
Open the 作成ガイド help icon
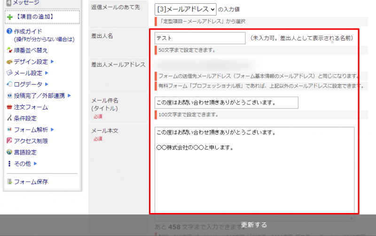pyautogui.click(x=9, y=31)
